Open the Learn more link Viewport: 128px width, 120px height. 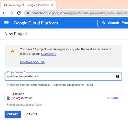[49, 54]
